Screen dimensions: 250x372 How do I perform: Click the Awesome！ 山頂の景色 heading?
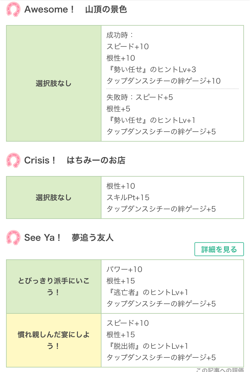pos(75,9)
